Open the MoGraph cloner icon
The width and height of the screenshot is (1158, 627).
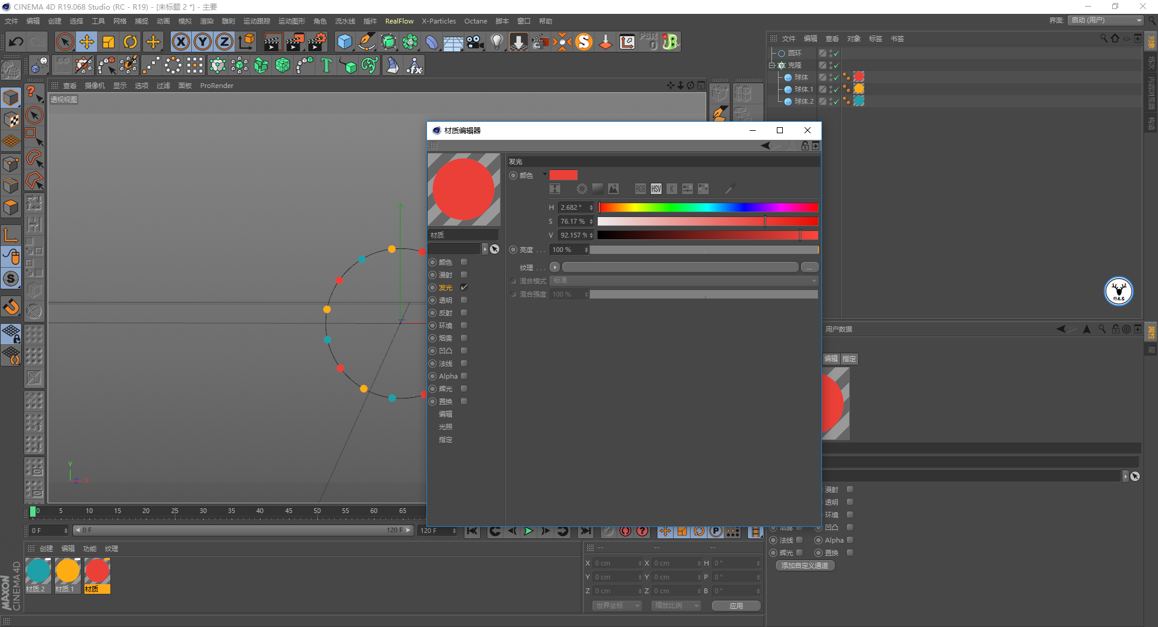point(218,65)
